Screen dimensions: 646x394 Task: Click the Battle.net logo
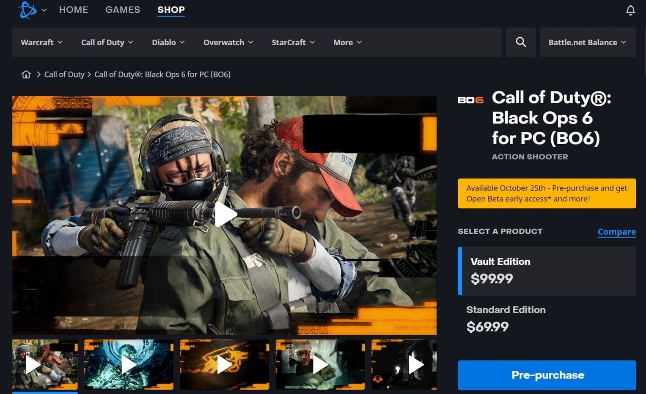(x=27, y=9)
